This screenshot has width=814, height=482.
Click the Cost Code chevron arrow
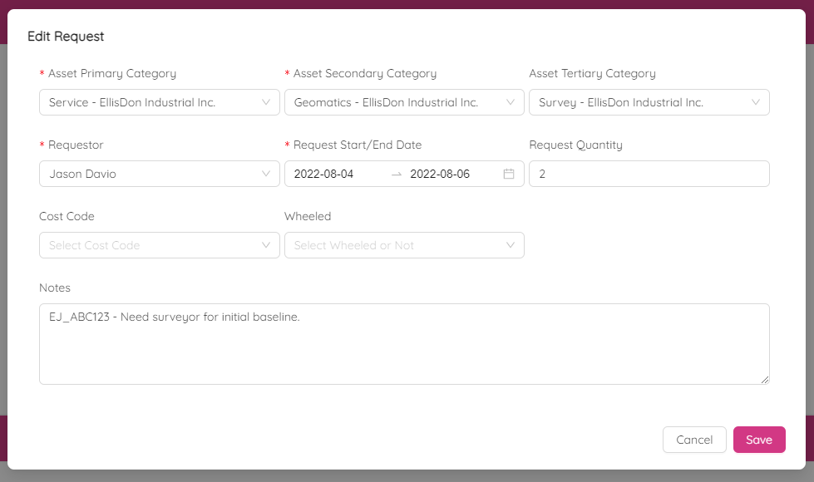[x=266, y=245]
